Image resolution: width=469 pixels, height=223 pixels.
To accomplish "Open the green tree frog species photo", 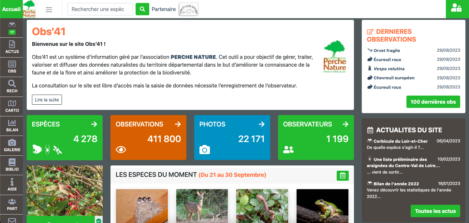I will (322, 206).
